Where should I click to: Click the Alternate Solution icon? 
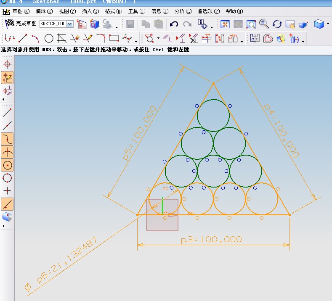click(x=233, y=39)
